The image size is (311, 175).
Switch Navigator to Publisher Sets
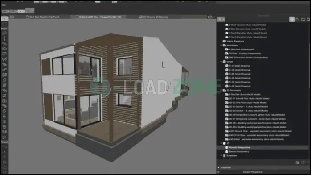[x=308, y=19]
